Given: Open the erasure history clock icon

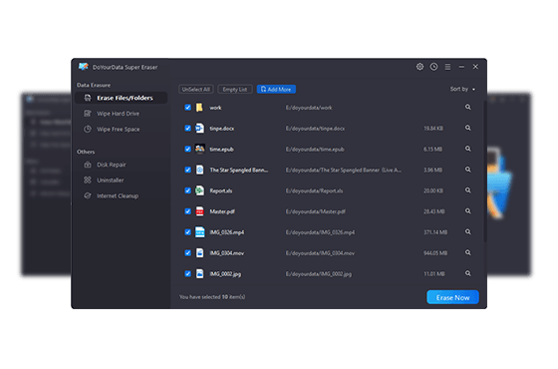Looking at the screenshot, I should pyautogui.click(x=433, y=67).
